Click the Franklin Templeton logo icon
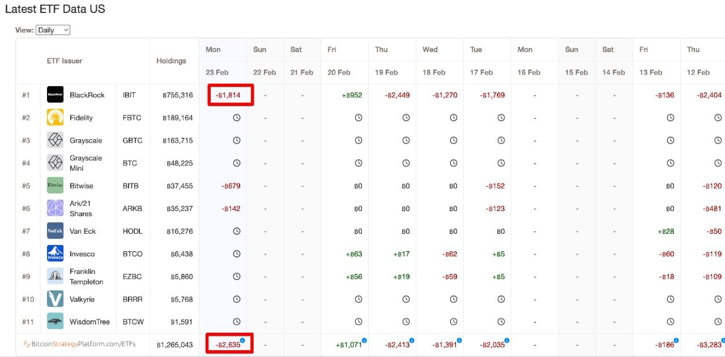The image size is (725, 357). [x=56, y=276]
